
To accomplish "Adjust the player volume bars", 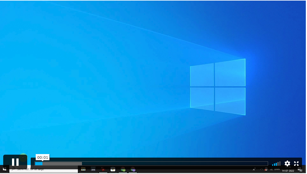I will (276, 164).
